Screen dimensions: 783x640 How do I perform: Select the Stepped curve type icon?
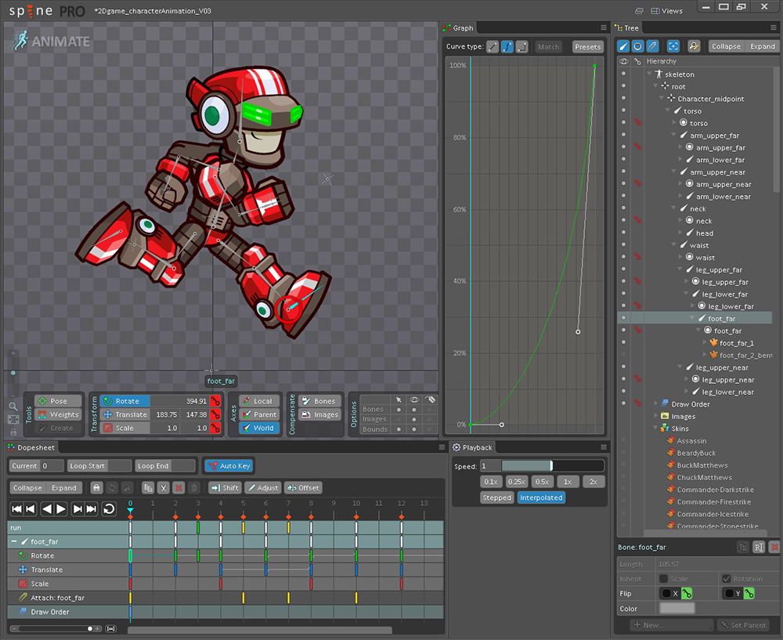click(x=522, y=47)
